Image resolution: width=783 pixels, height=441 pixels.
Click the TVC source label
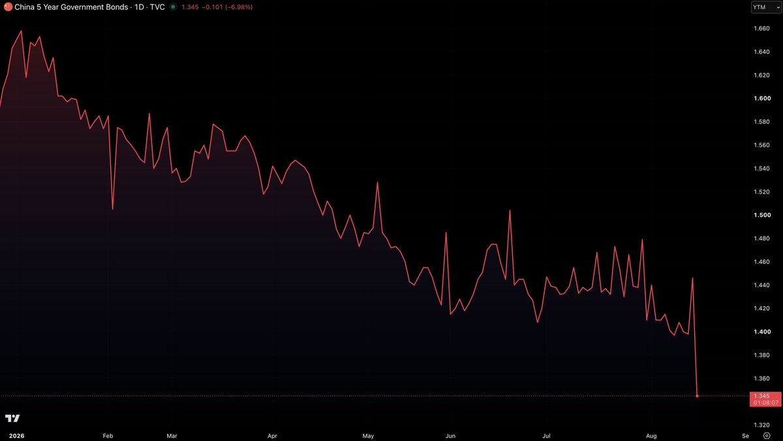[x=157, y=7]
